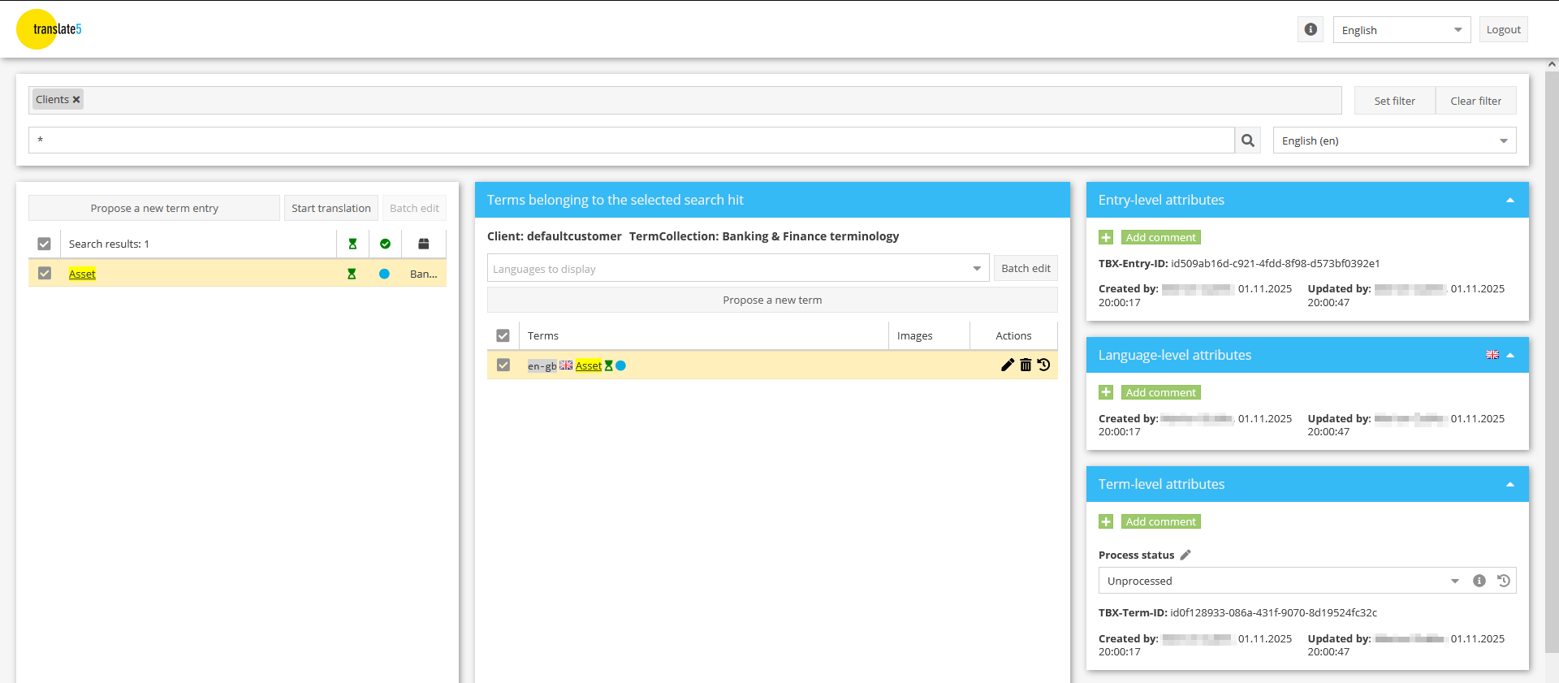The image size is (1559, 683).
Task: Click the Set filter button
Action: click(1394, 101)
